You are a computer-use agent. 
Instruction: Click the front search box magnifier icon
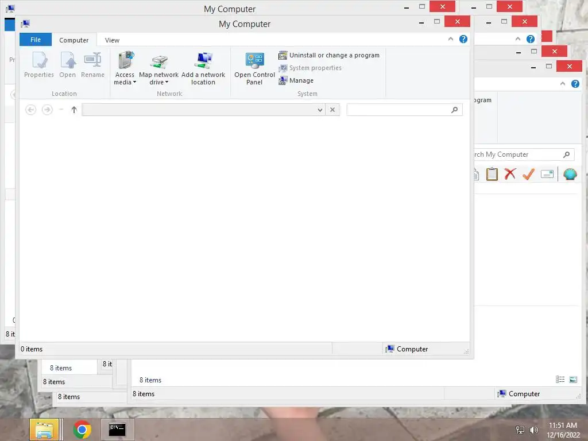pos(455,110)
